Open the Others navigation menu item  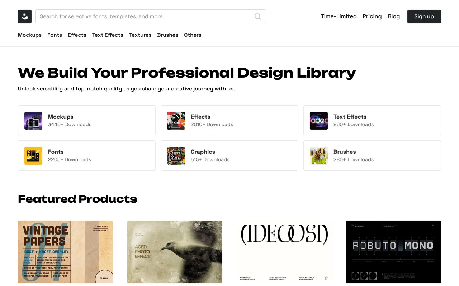tap(193, 35)
